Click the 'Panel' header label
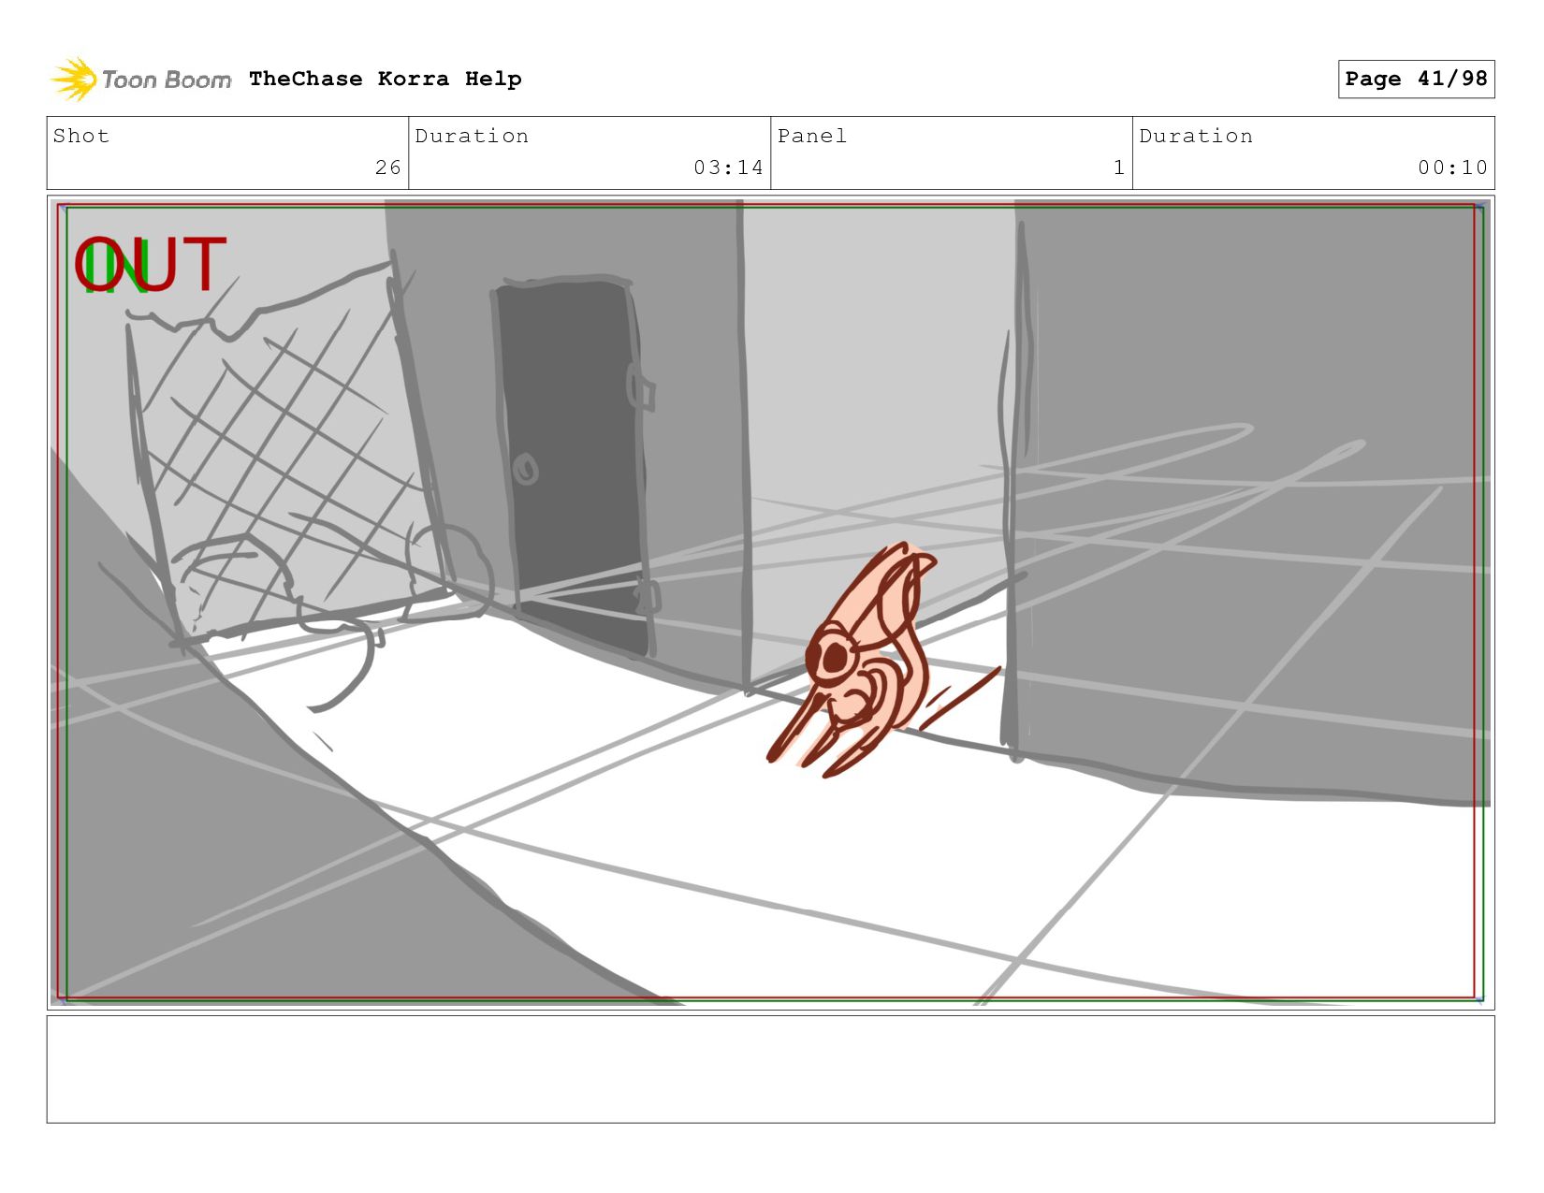The height and width of the screenshot is (1193, 1544). (812, 136)
